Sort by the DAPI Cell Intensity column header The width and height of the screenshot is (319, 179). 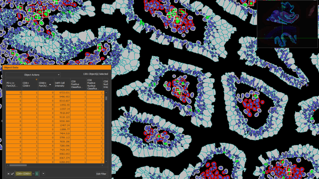point(62,84)
